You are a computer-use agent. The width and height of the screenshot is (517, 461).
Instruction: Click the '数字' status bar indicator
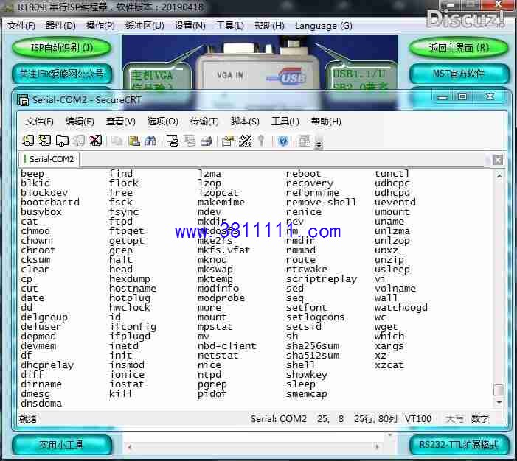click(479, 419)
